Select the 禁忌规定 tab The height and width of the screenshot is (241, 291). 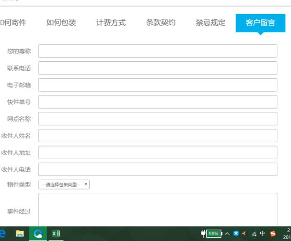point(210,22)
